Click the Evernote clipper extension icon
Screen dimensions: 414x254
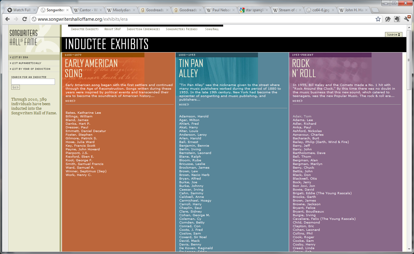[397, 19]
